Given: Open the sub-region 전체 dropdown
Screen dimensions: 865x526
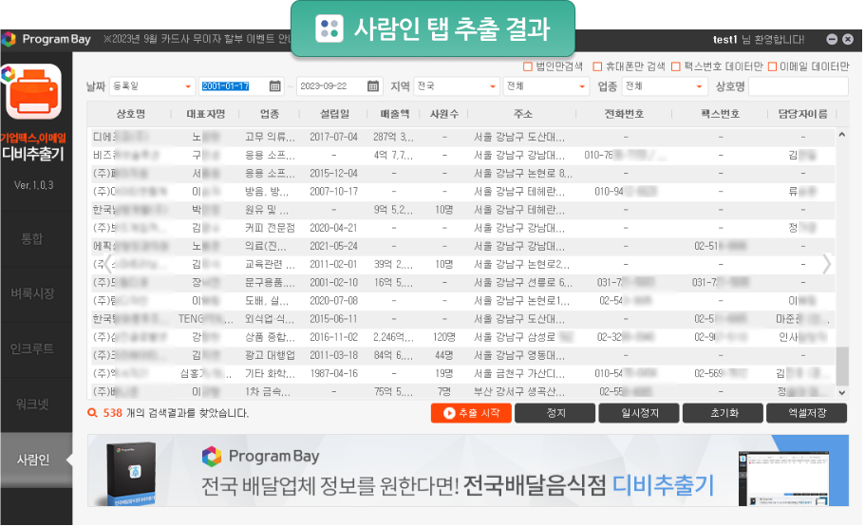Looking at the screenshot, I should click(x=546, y=86).
